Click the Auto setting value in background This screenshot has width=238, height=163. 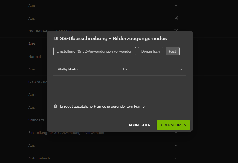(x=32, y=95)
